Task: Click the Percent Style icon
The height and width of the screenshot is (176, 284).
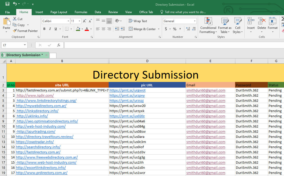Action: pos(175,29)
